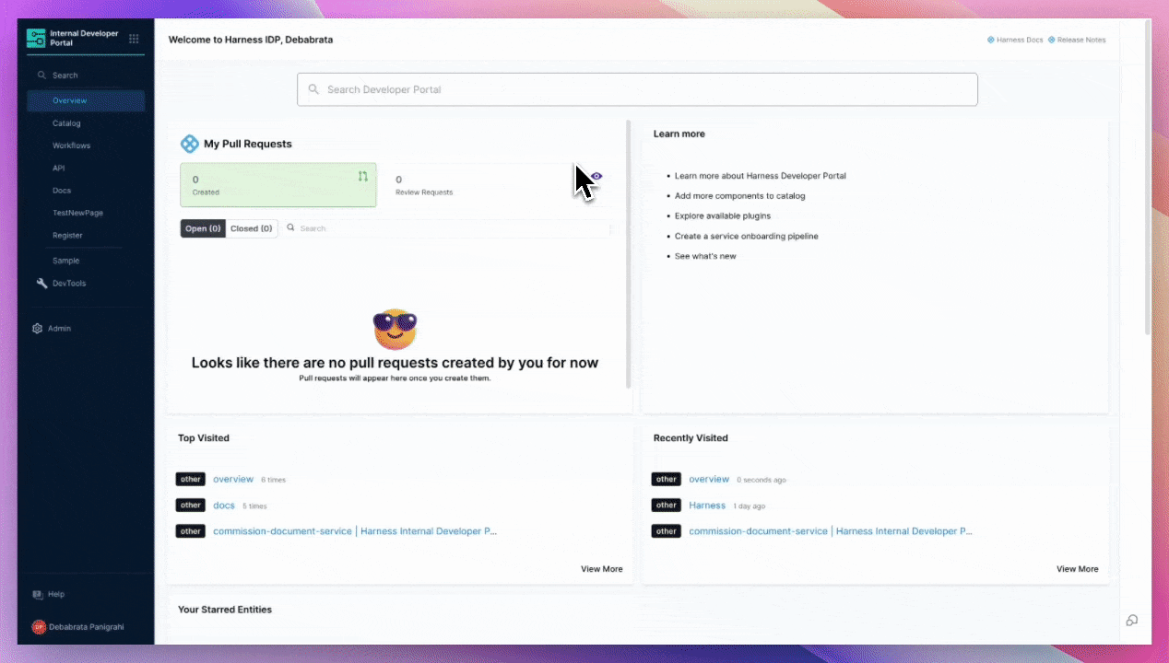This screenshot has height=663, width=1169.
Task: Click the Help icon in sidebar
Action: tap(38, 595)
